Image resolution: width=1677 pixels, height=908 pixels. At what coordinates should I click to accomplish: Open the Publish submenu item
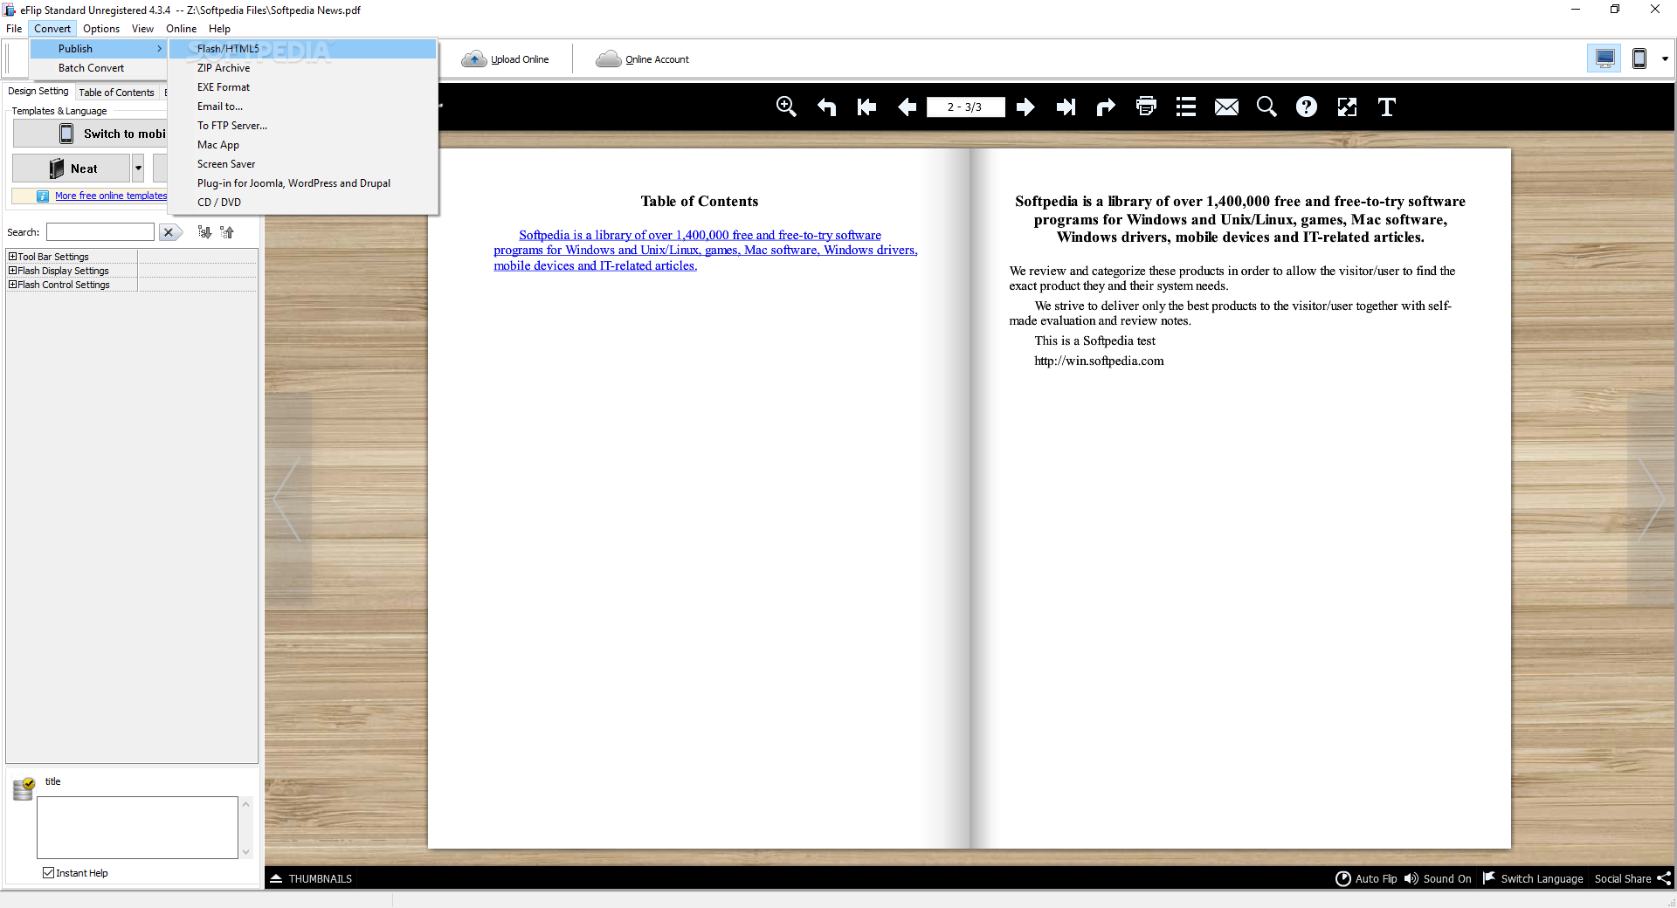point(99,49)
